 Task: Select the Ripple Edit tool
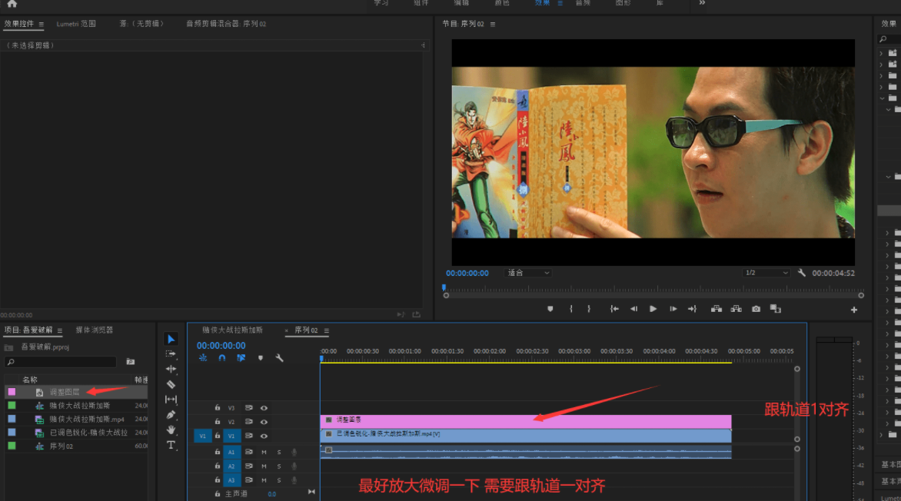point(171,369)
